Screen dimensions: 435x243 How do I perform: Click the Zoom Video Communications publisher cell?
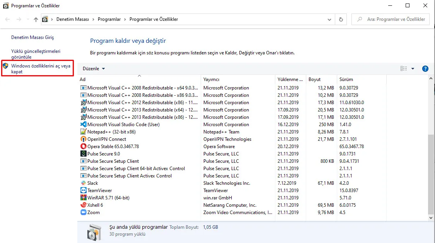tap(238, 213)
